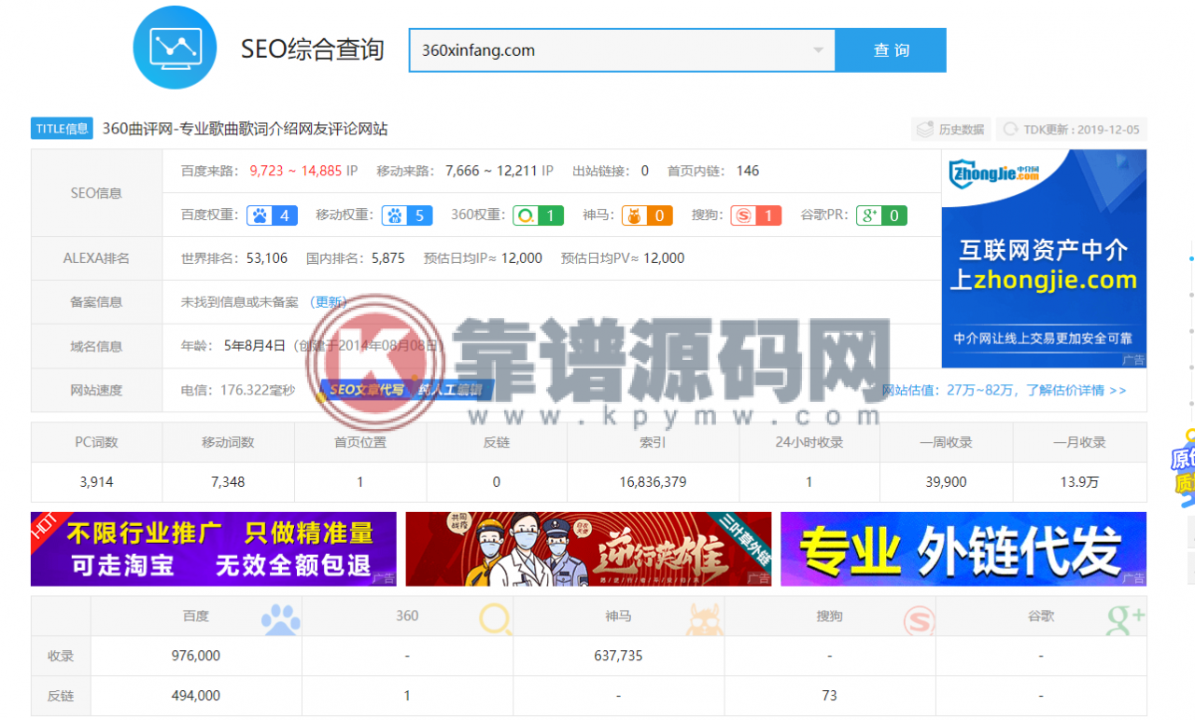1195x720 pixels.
Task: Click the TITLE信息 badge
Action: [x=62, y=129]
